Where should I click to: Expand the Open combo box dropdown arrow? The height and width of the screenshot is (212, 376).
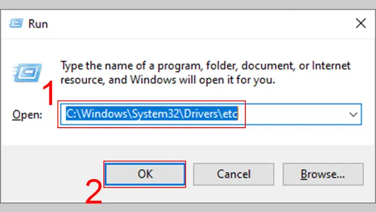pos(353,115)
